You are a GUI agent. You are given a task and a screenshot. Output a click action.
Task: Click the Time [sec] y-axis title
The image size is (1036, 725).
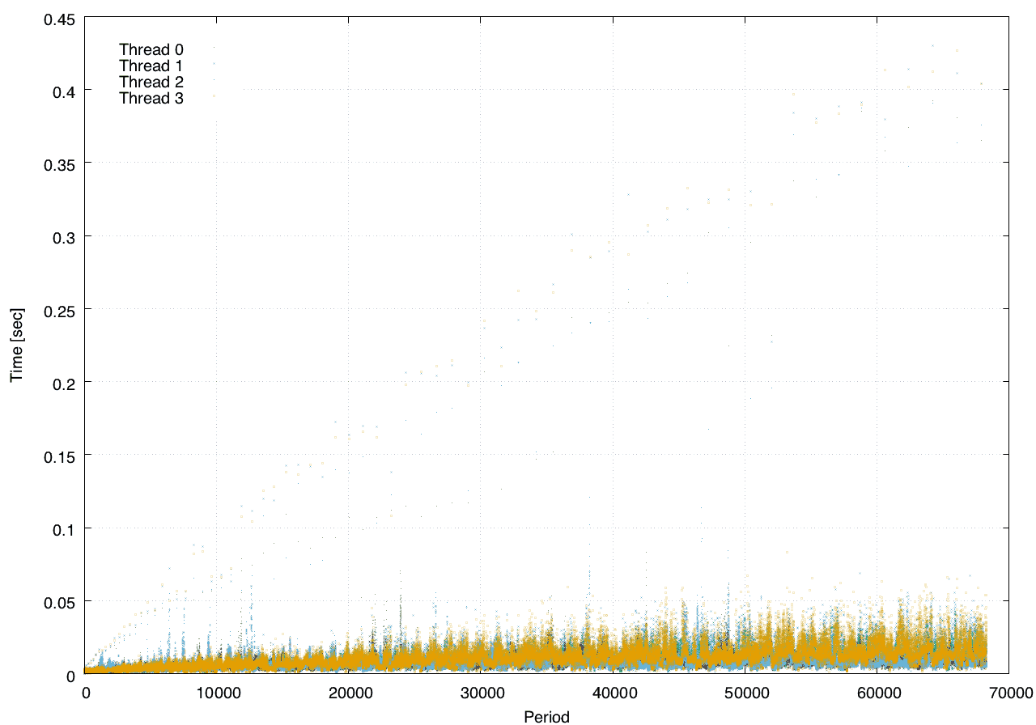(x=16, y=346)
